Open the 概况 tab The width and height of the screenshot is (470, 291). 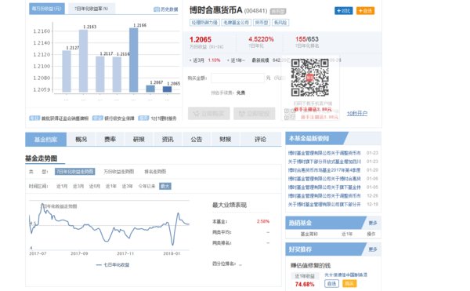coord(81,140)
